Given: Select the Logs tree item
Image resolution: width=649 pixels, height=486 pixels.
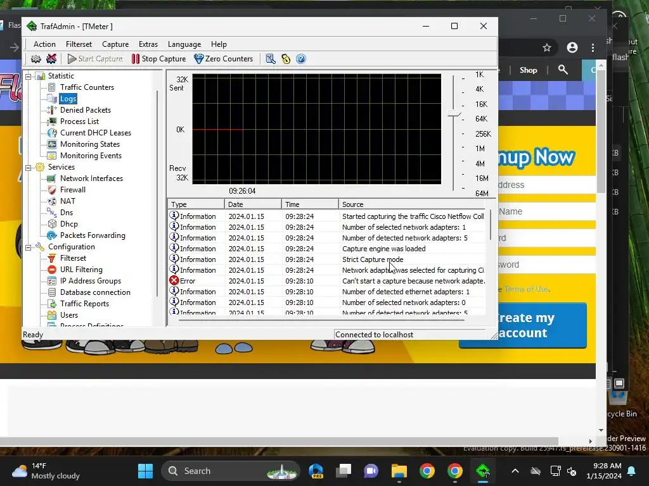Looking at the screenshot, I should click(x=68, y=99).
